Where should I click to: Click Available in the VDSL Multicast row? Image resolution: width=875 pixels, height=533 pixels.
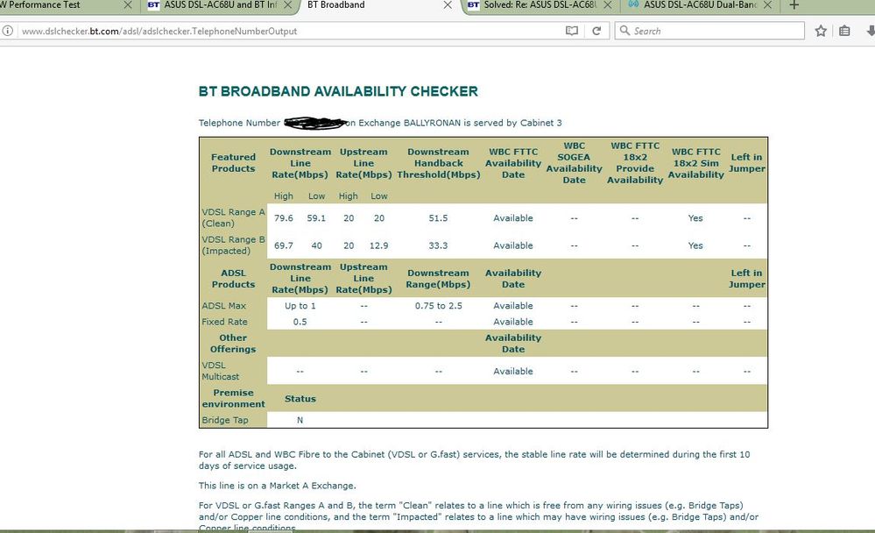(513, 371)
